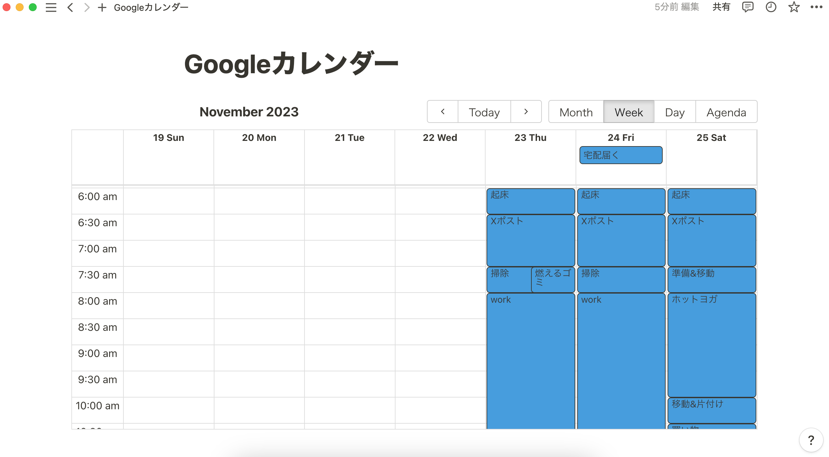Favorite the page with star icon
The height and width of the screenshot is (457, 829).
point(794,7)
